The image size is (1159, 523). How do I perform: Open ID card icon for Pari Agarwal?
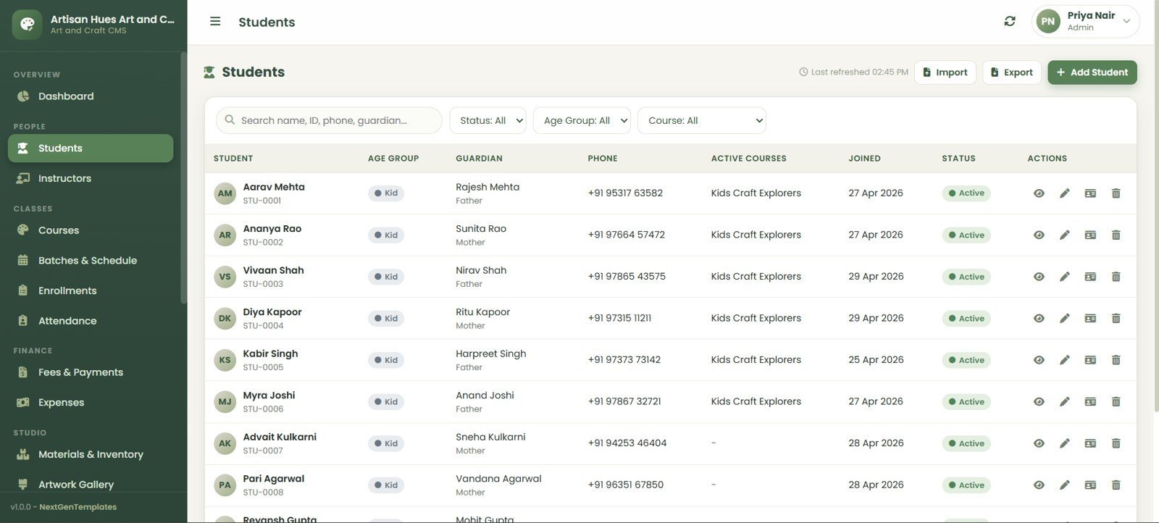point(1090,485)
